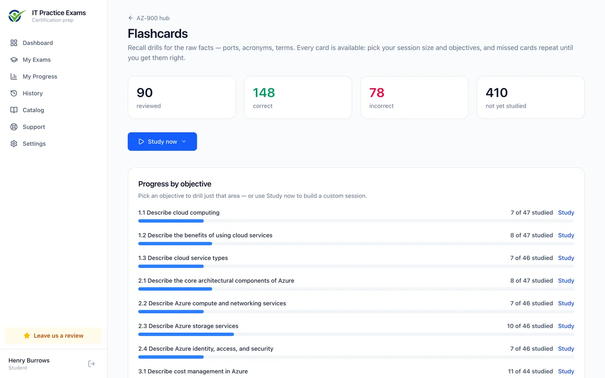
Task: Click Leave us a review button
Action: [54, 336]
